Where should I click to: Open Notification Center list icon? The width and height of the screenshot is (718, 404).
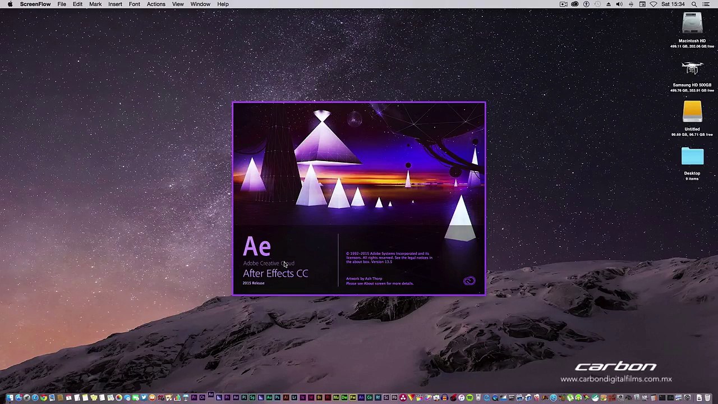706,4
